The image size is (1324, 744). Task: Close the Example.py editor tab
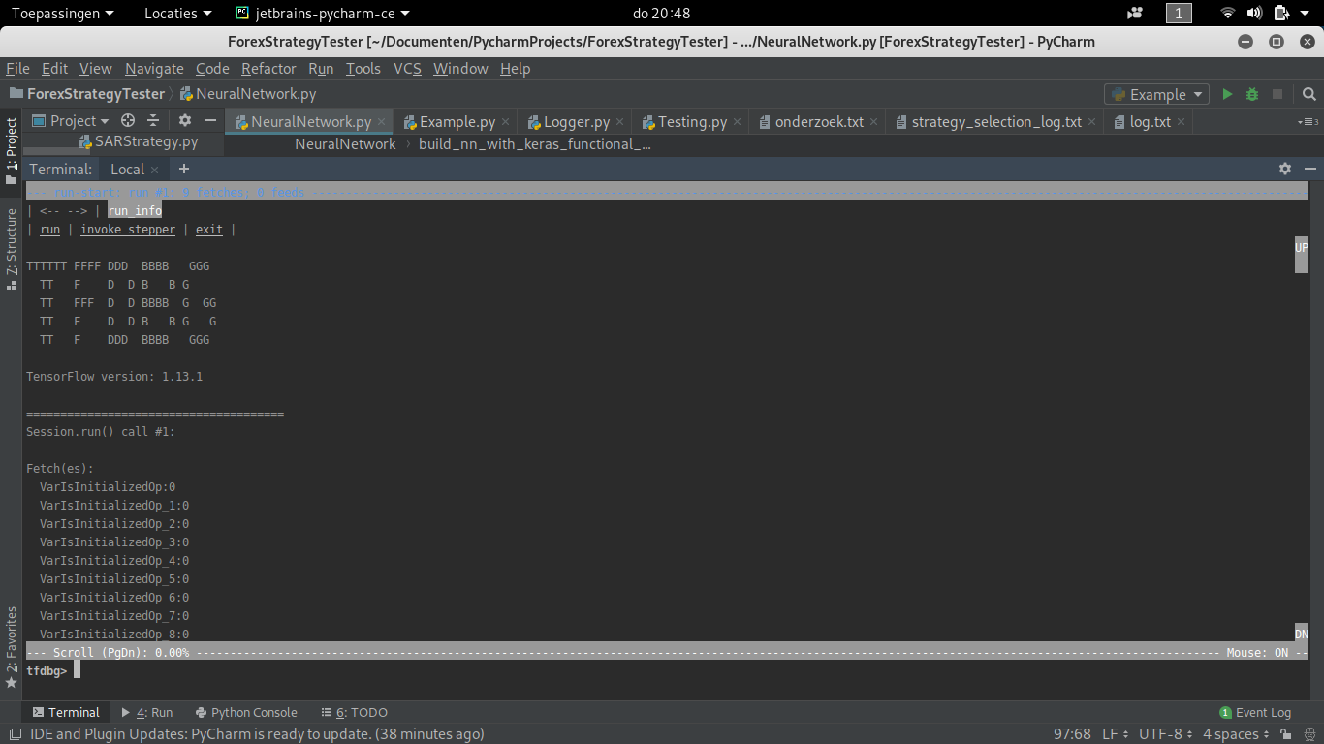point(506,122)
